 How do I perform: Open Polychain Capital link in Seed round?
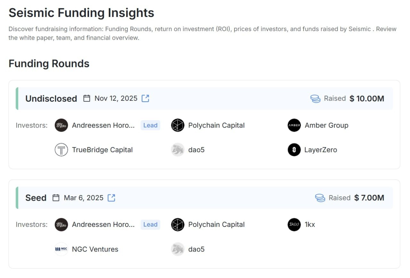click(217, 225)
